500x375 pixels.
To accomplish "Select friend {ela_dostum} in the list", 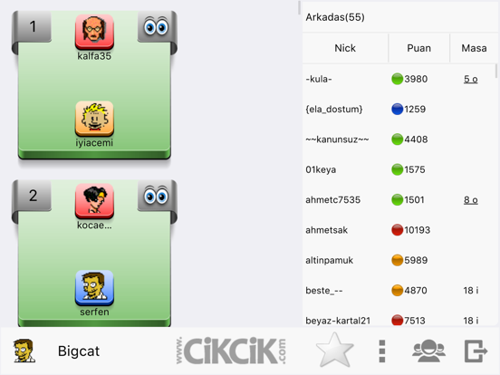I will [x=399, y=109].
